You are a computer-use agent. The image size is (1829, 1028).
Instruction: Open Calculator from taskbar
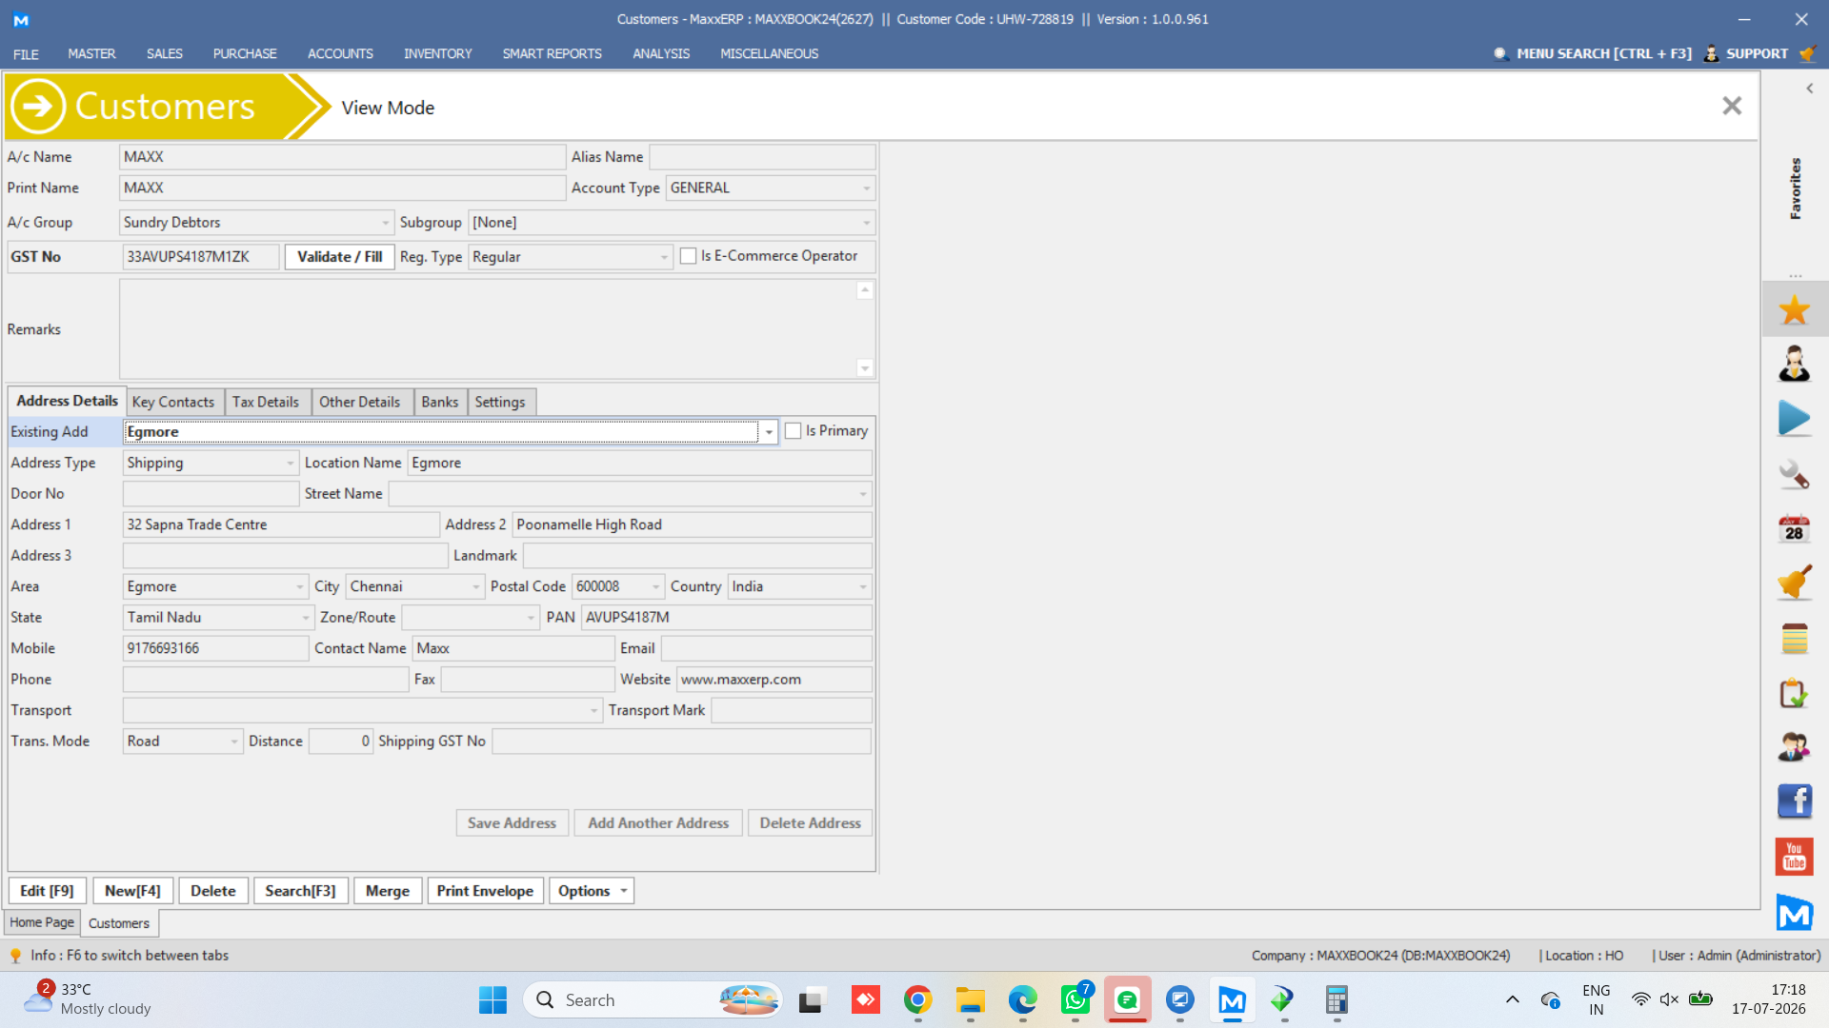point(1337,1000)
